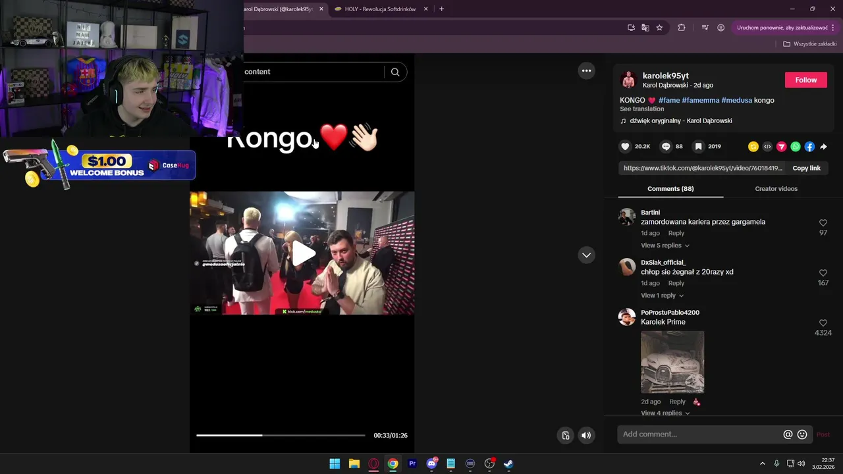The image size is (843, 474).
Task: Like PoProstuPablo4200's comment
Action: (x=823, y=323)
